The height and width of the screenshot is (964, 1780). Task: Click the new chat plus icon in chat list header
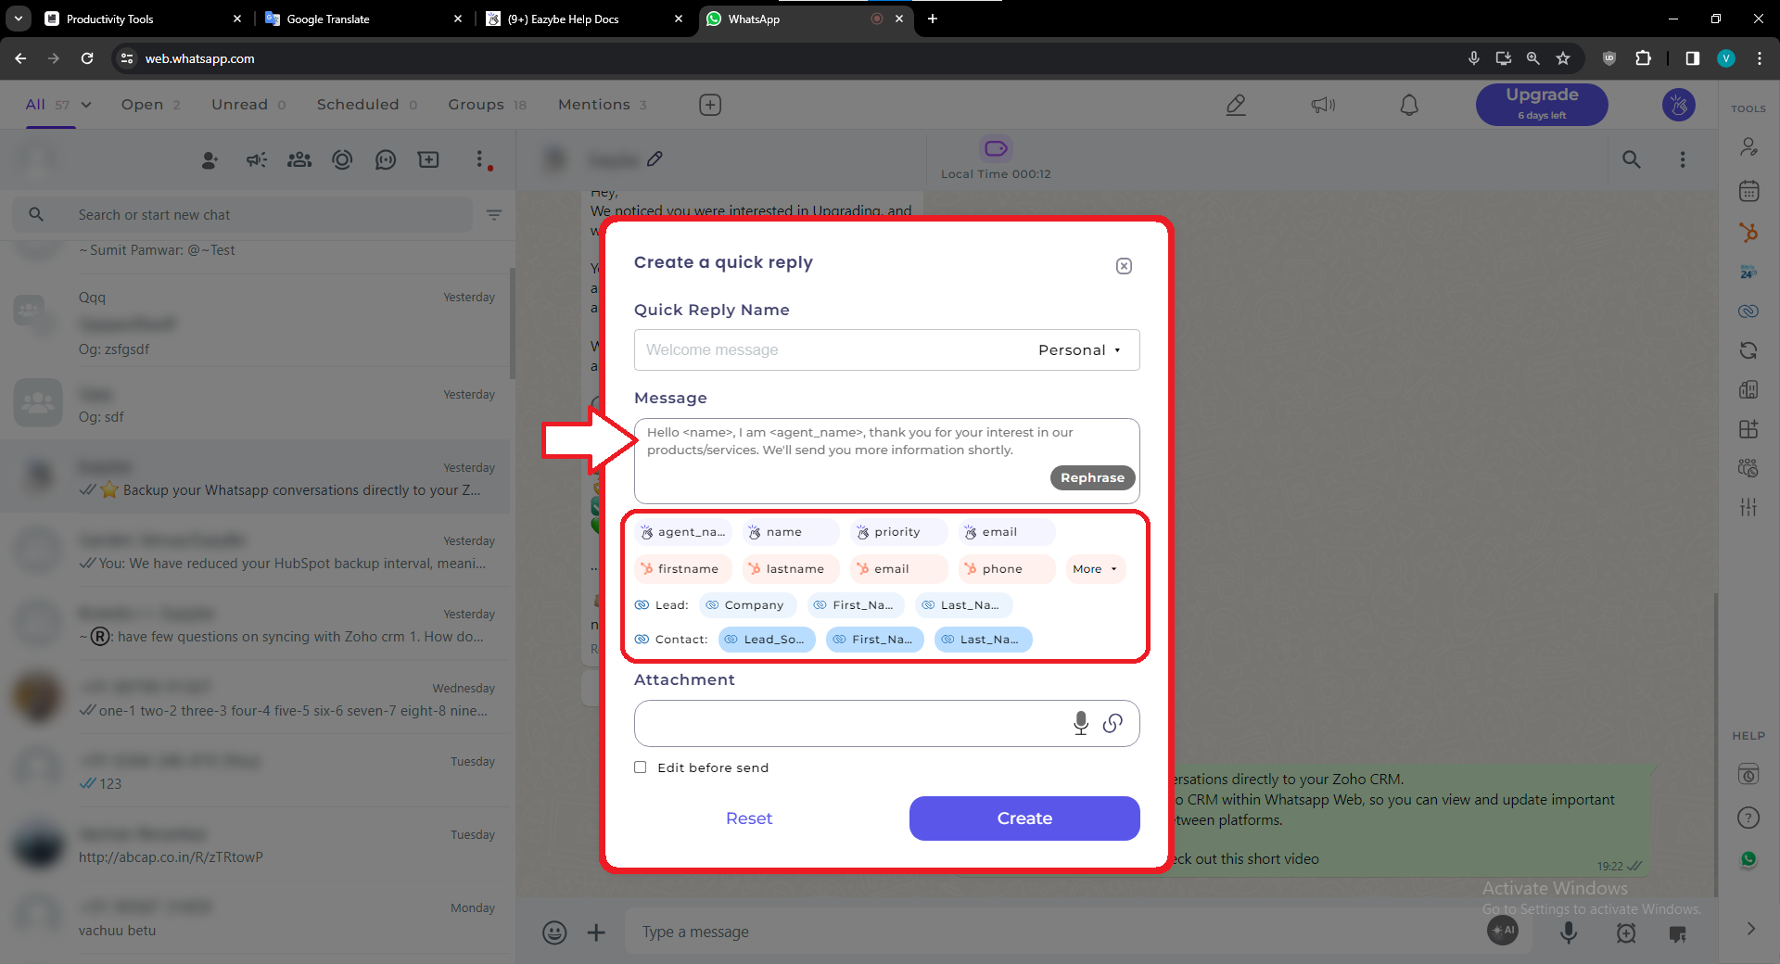coord(428,159)
